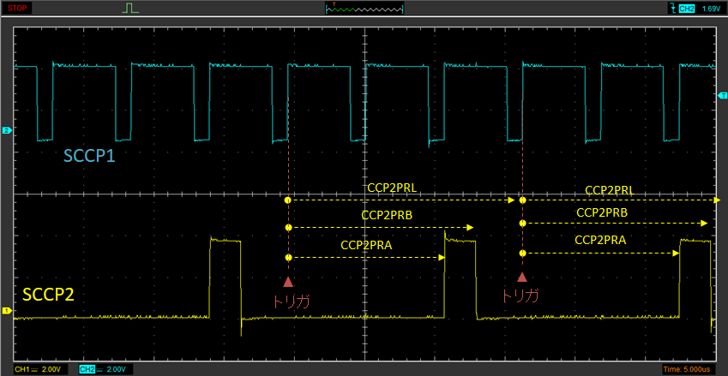This screenshot has width=728, height=376.
Task: Click the left CCP2PRL annotation label
Action: tap(391, 188)
